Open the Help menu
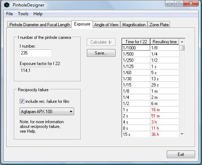Screen dimensions: 202x165 point(38,14)
